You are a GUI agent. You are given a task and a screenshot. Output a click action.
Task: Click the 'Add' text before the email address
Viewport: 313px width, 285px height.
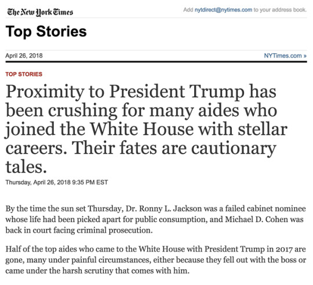188,10
